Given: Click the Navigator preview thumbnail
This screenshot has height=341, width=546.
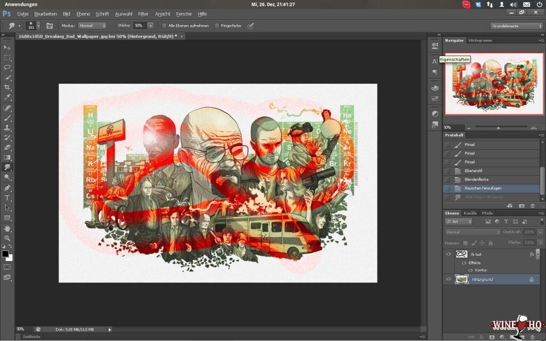Looking at the screenshot, I should click(x=494, y=84).
